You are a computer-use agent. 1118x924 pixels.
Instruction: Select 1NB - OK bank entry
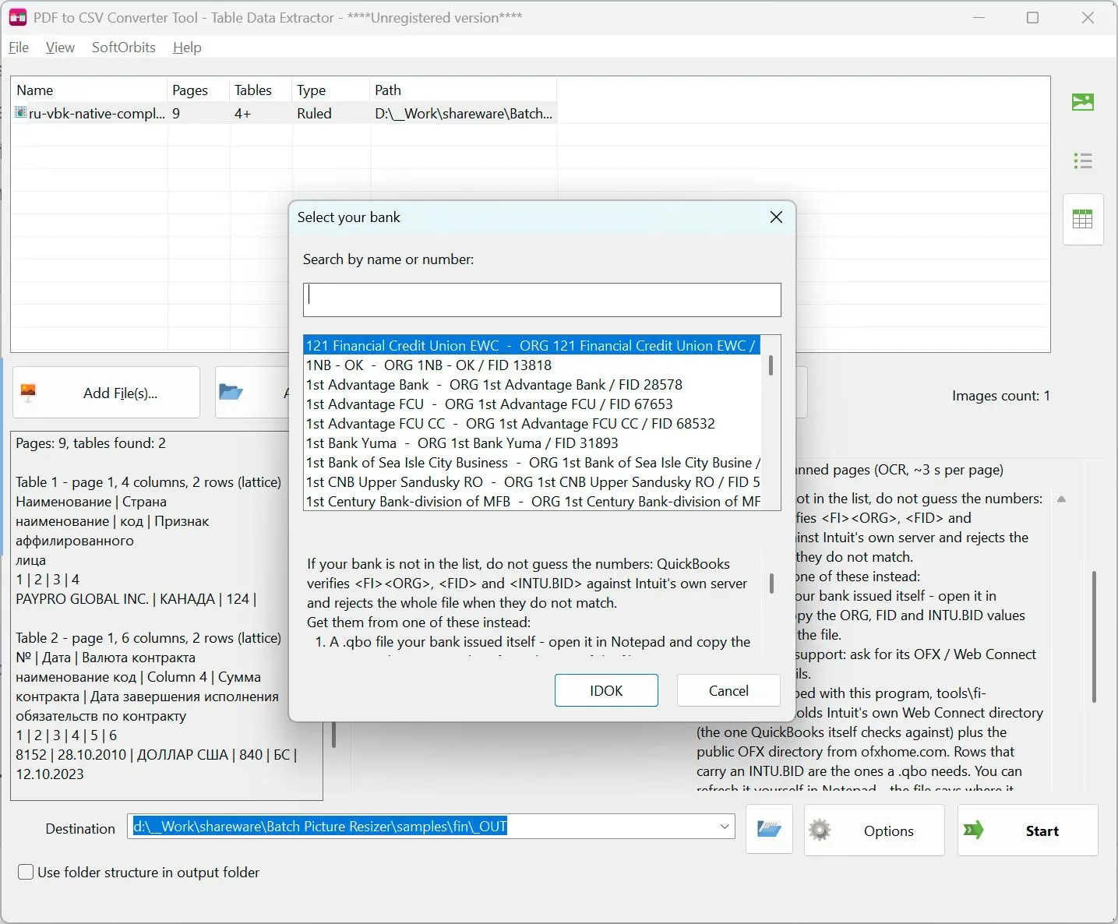coord(531,365)
